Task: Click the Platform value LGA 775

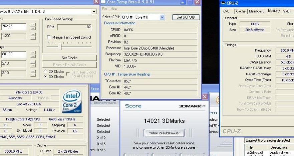Action: point(160,60)
